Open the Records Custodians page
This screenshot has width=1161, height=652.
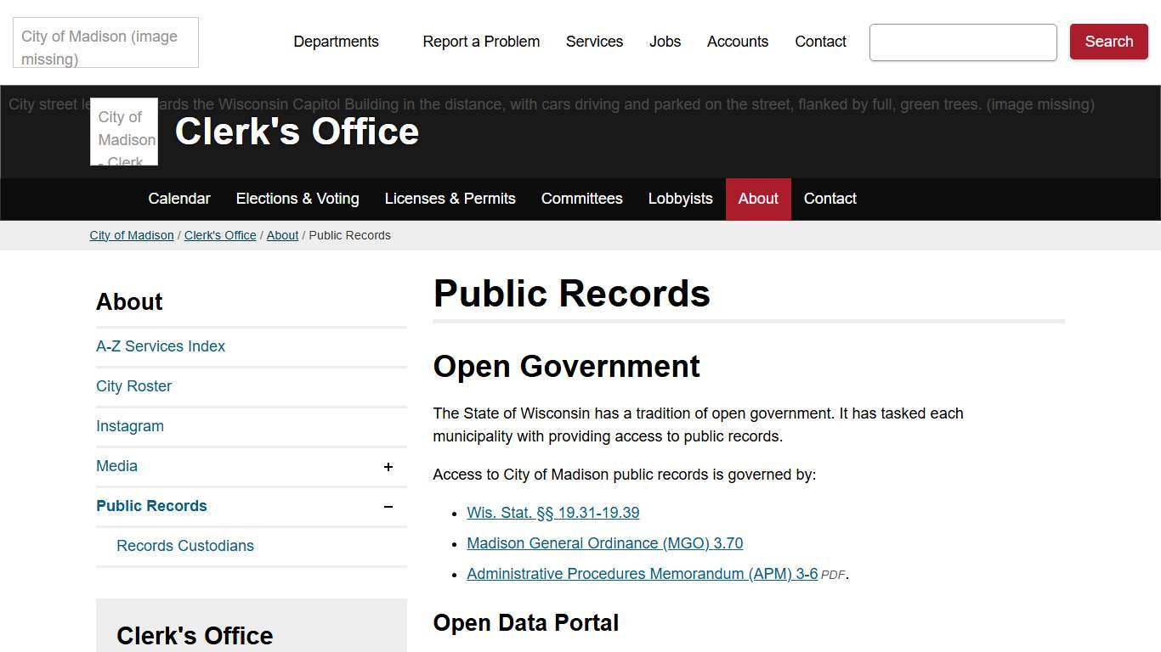[x=185, y=546]
